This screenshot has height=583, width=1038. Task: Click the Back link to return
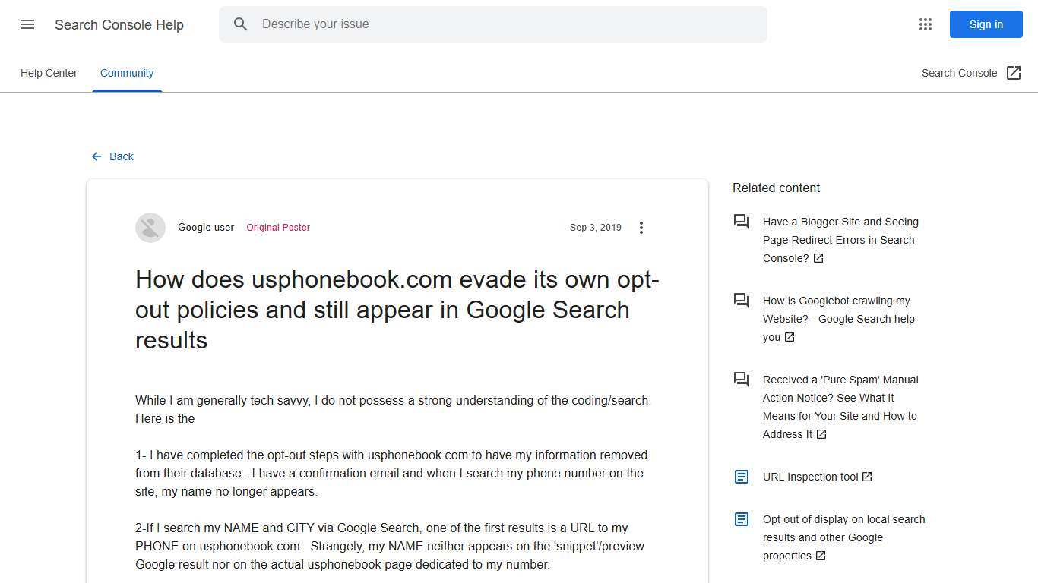122,156
